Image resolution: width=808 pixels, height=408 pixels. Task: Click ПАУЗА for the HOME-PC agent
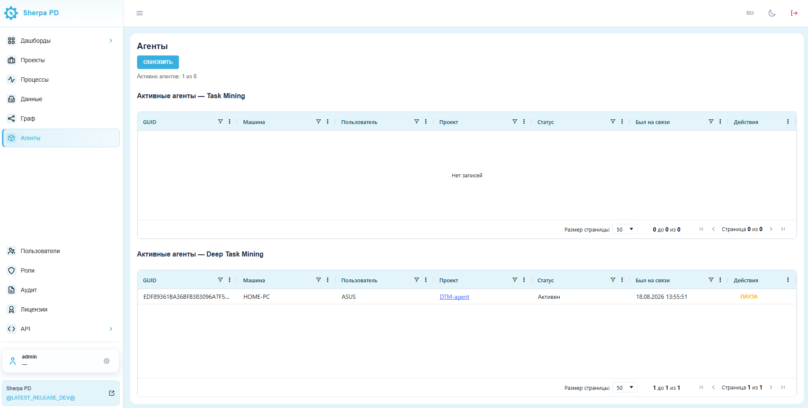point(749,297)
